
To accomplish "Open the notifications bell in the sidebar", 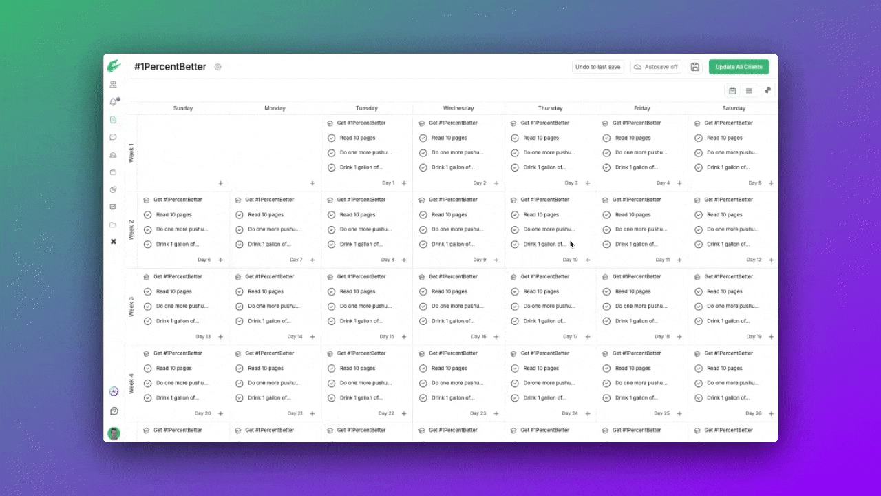I will [114, 102].
